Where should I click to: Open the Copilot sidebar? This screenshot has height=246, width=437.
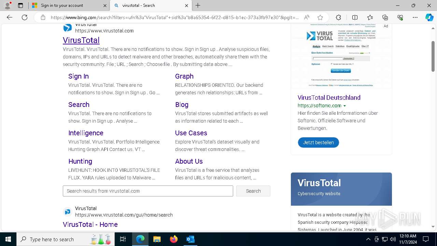429,17
